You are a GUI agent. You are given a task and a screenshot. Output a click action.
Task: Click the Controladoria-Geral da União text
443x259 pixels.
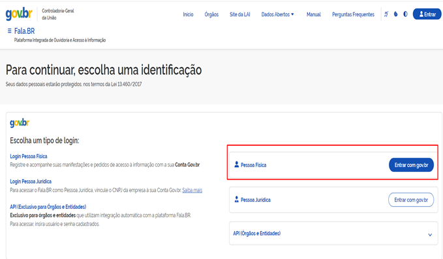point(58,14)
